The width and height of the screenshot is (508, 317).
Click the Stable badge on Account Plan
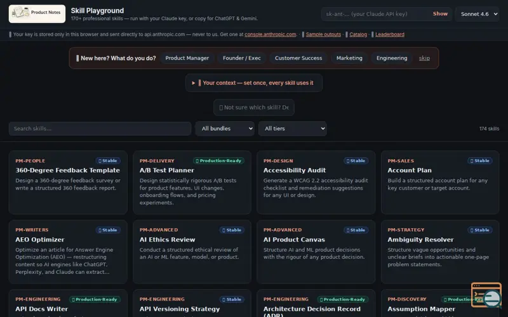coord(480,161)
